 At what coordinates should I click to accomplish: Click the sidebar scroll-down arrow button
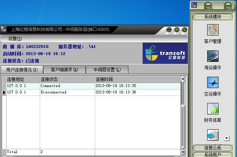click(227, 138)
